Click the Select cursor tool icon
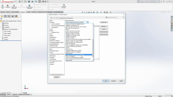This screenshot has height=97, width=173. [39, 2]
